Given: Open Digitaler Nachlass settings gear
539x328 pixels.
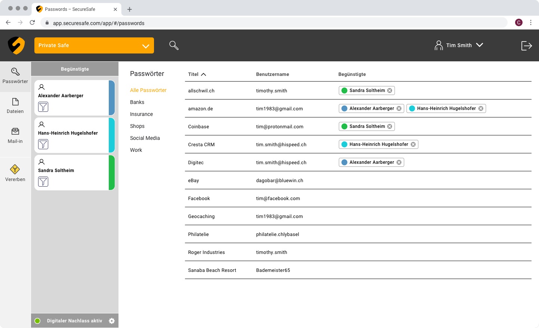Looking at the screenshot, I should click(x=112, y=321).
